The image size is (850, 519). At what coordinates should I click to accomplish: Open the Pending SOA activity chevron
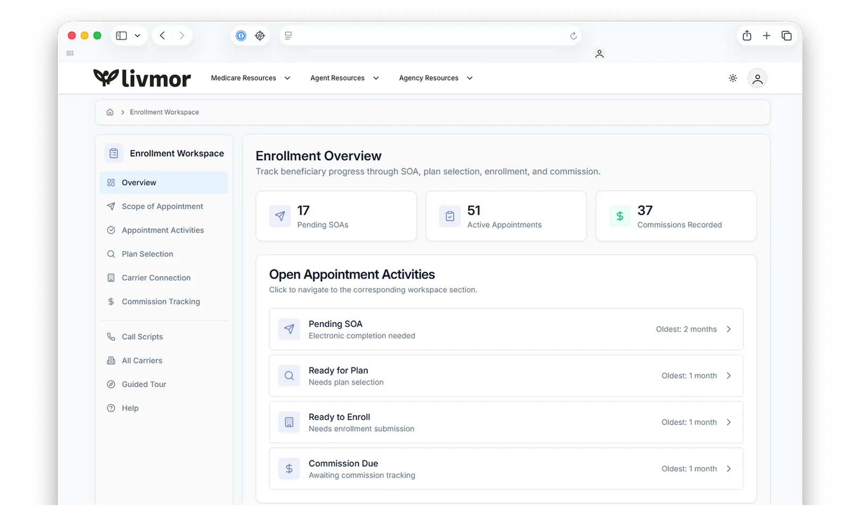(x=729, y=329)
